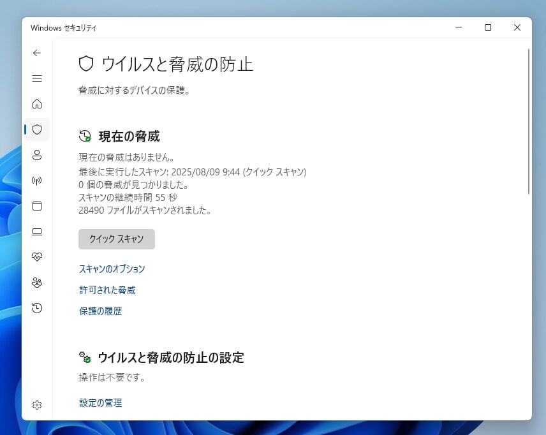546x435 pixels.
Task: Open Device performance & health heart icon
Action: pyautogui.click(x=37, y=257)
